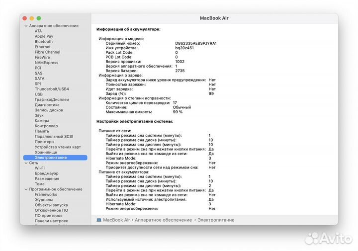Click Аппаратное обеспечение in the path bar
Screen dimensions: 358x251
click(x=163, y=220)
